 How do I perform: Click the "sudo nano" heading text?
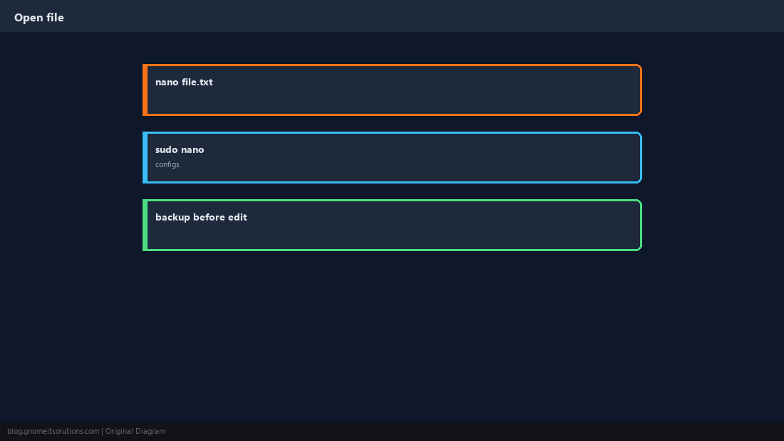[x=180, y=149]
